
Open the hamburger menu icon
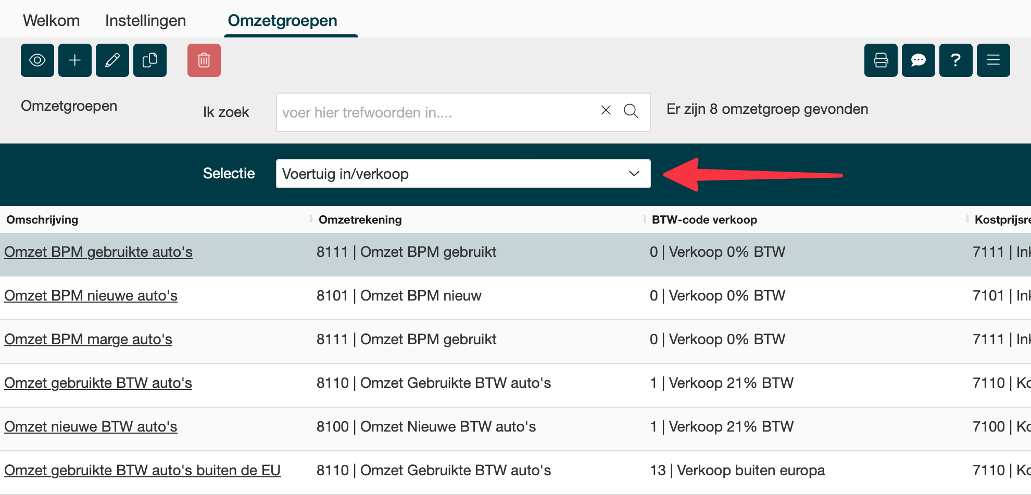point(994,60)
